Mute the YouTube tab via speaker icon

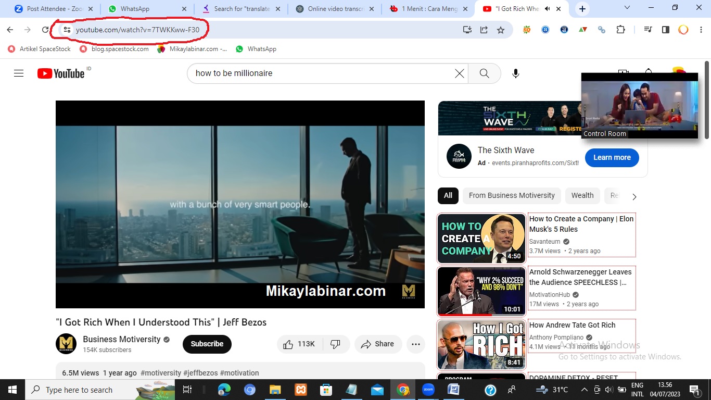(548, 9)
